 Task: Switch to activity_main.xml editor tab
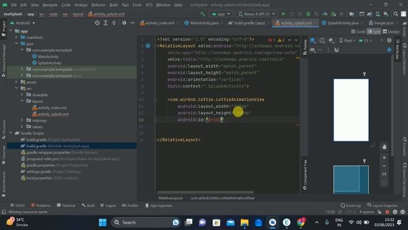159,23
